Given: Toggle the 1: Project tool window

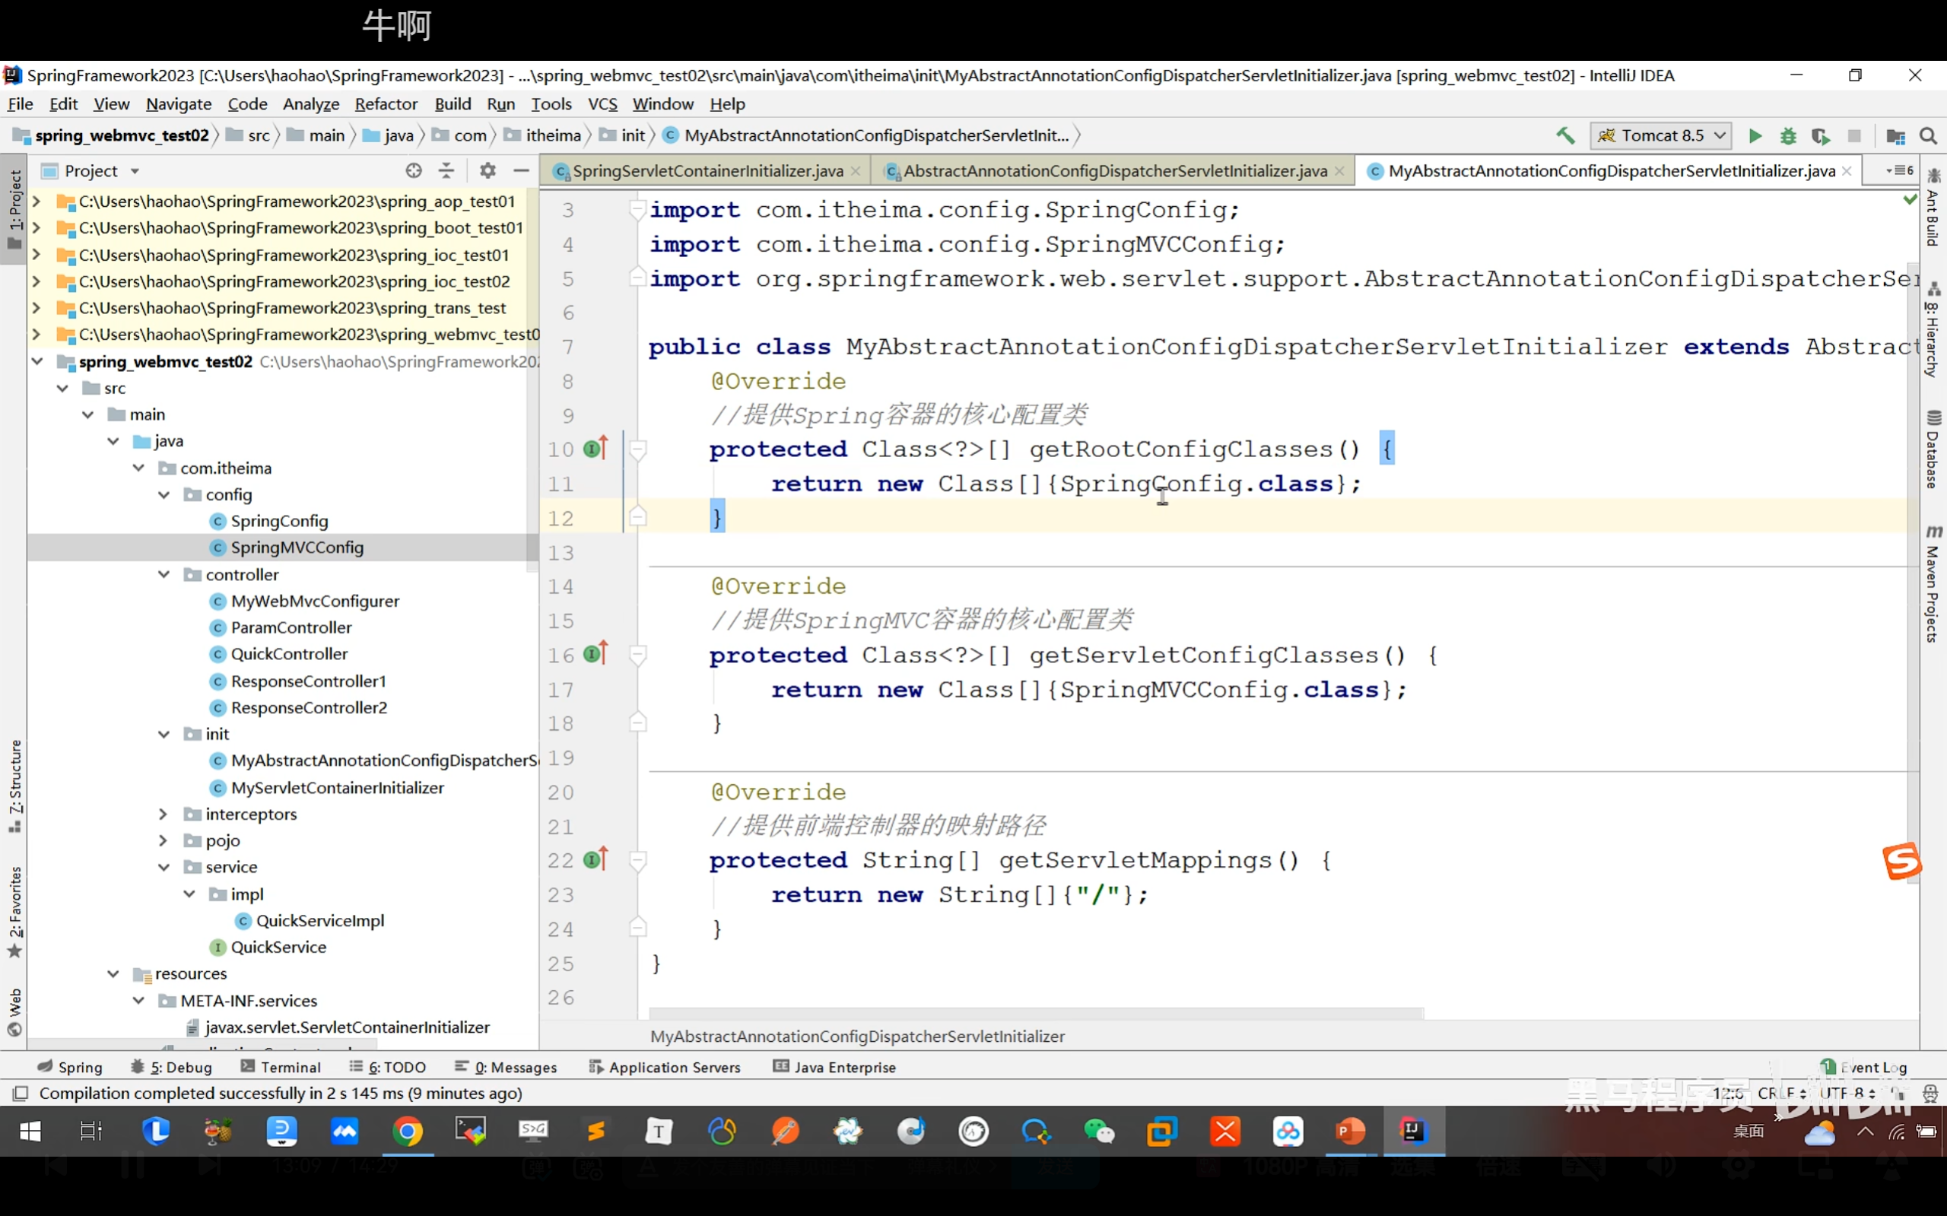Looking at the screenshot, I should (x=14, y=209).
